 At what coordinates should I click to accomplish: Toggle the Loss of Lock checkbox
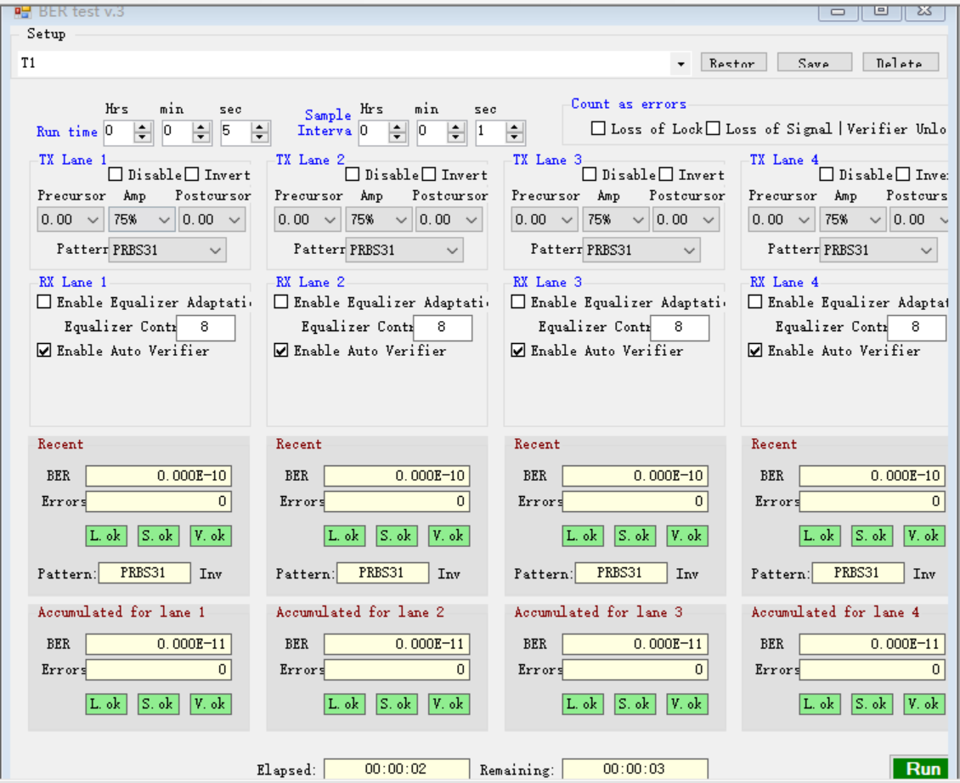coord(599,129)
